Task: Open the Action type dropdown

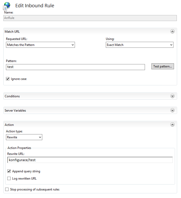Action: 24,137
